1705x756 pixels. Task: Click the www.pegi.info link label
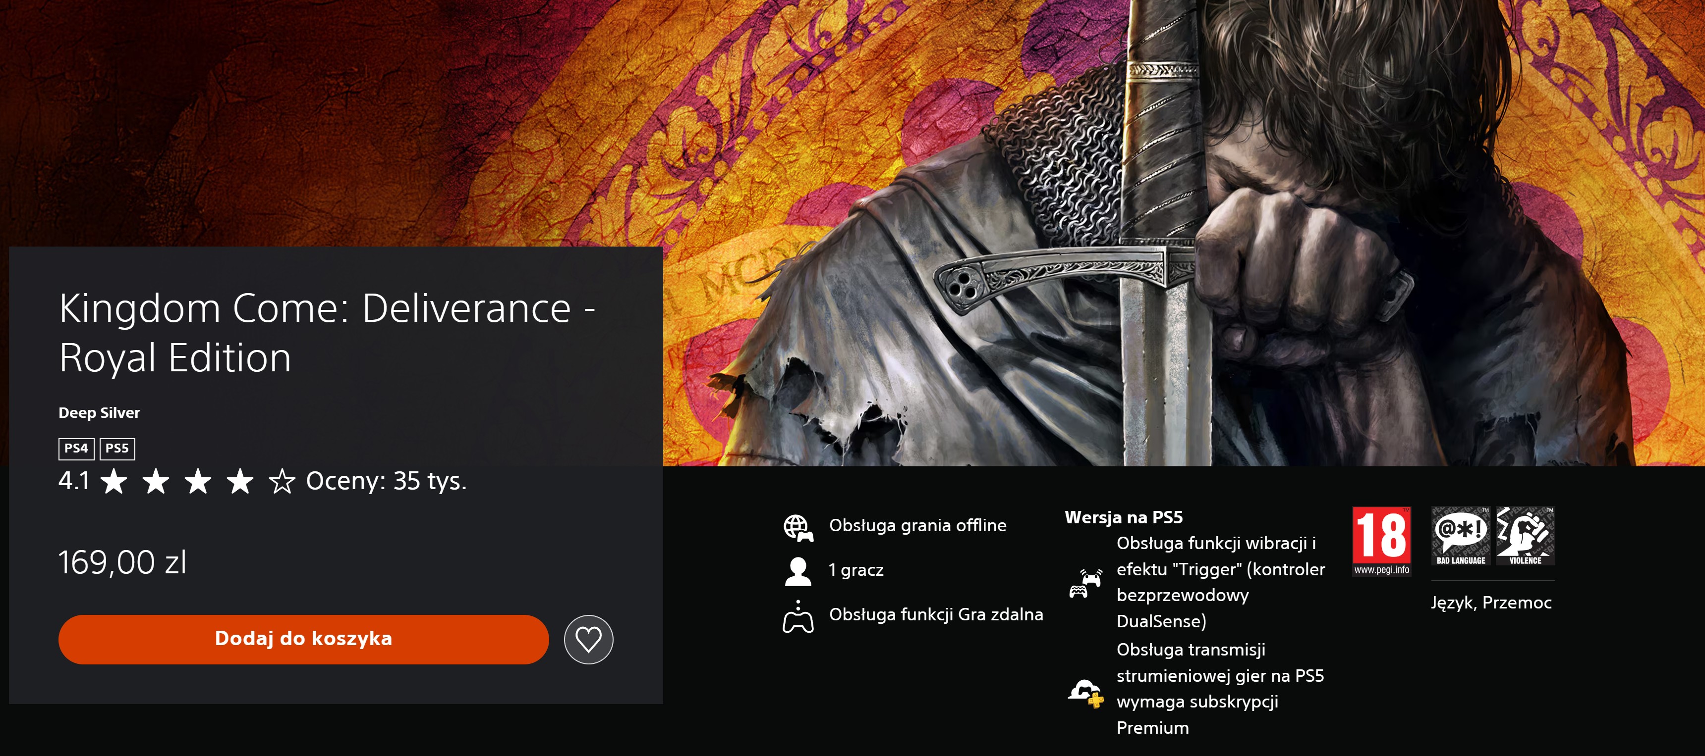click(1381, 569)
